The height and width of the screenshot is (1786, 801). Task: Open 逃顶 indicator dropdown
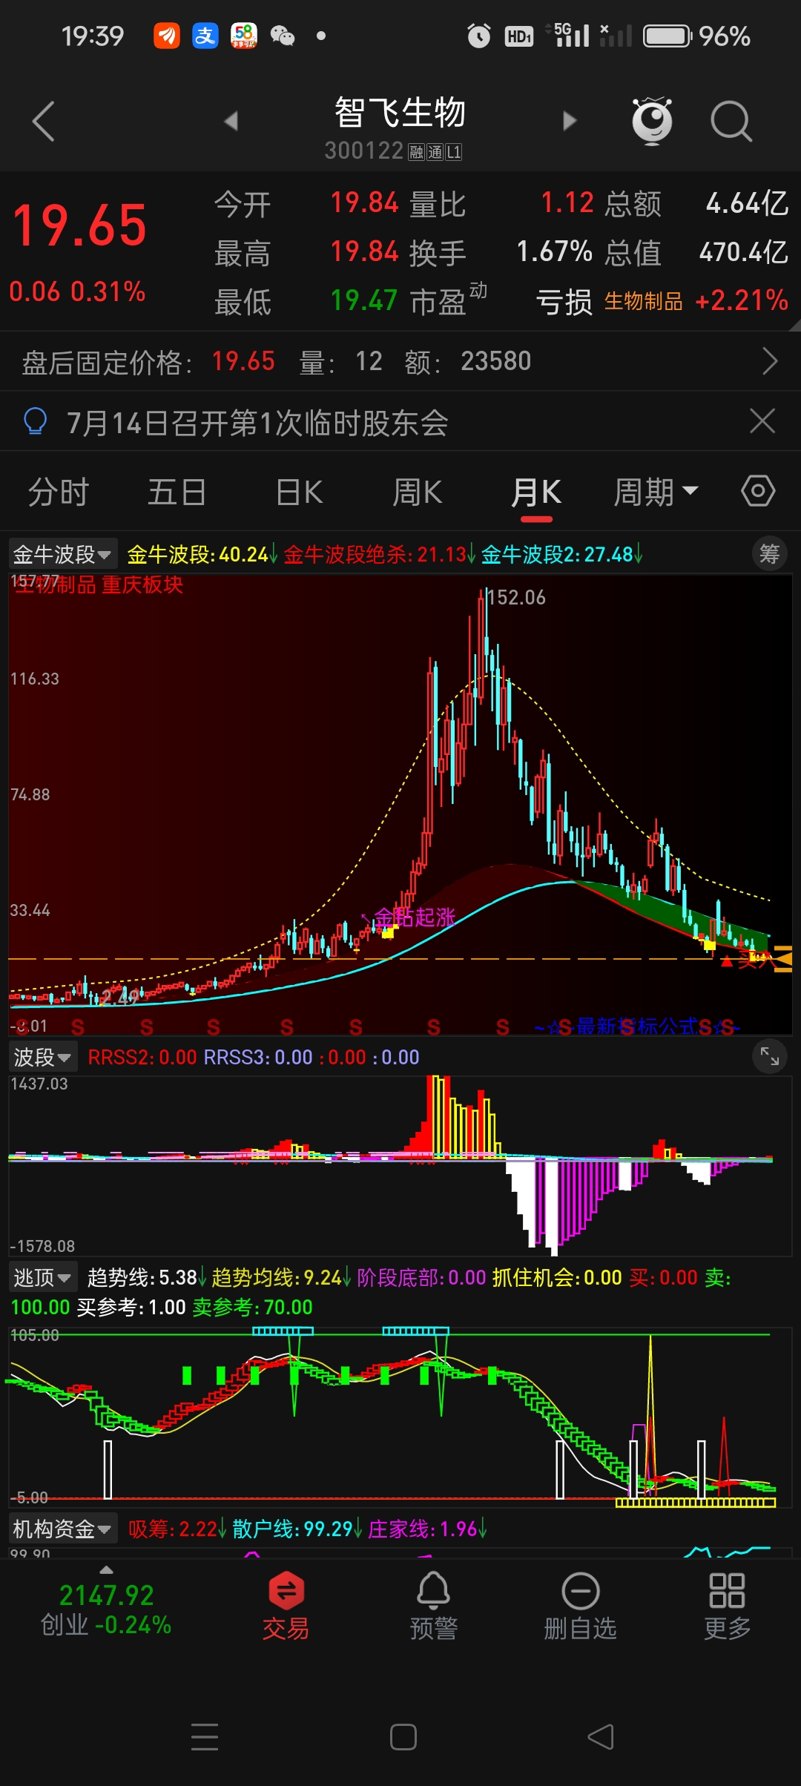[x=42, y=1277]
